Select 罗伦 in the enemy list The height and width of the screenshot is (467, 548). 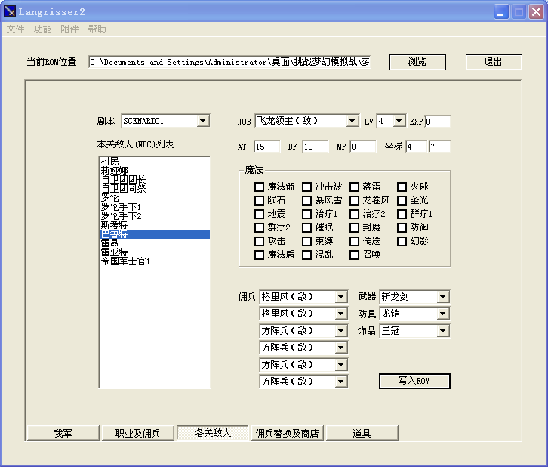click(155, 198)
